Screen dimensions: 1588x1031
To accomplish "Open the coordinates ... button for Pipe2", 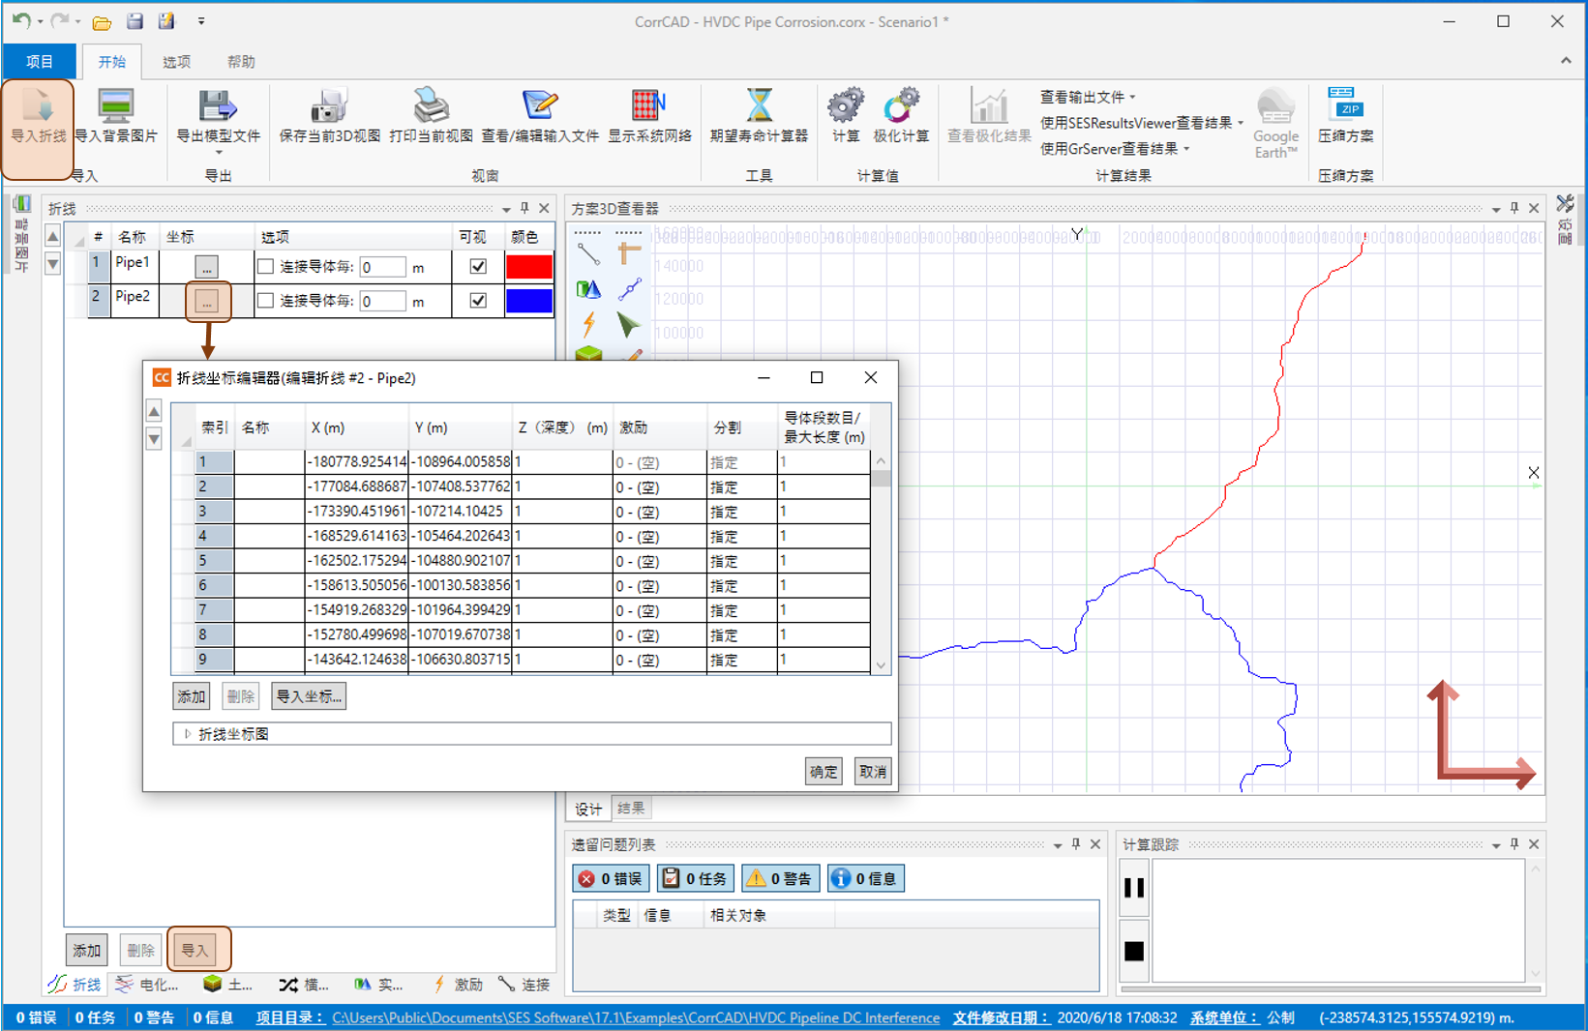I will click(x=207, y=302).
